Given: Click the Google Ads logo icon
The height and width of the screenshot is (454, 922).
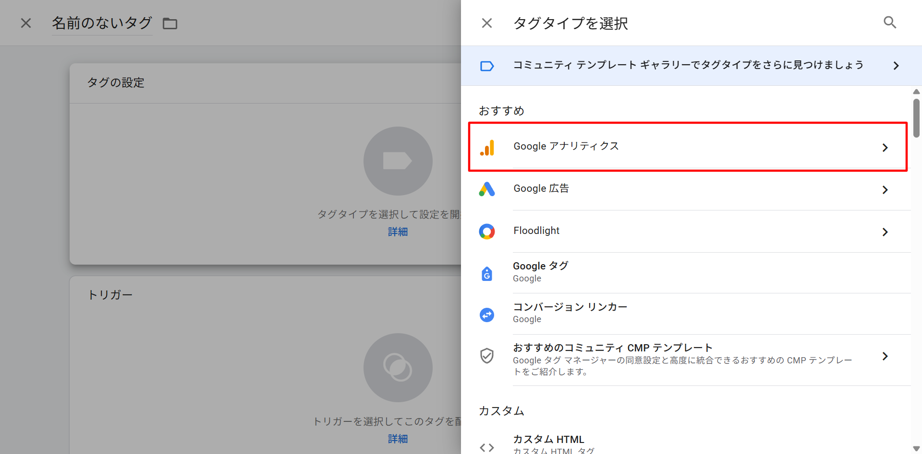Looking at the screenshot, I should [487, 189].
